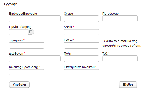Viewport: 155px width, 93px height.
Task: Click the Τηλέφωνο phone field
Action: (x=27, y=45)
